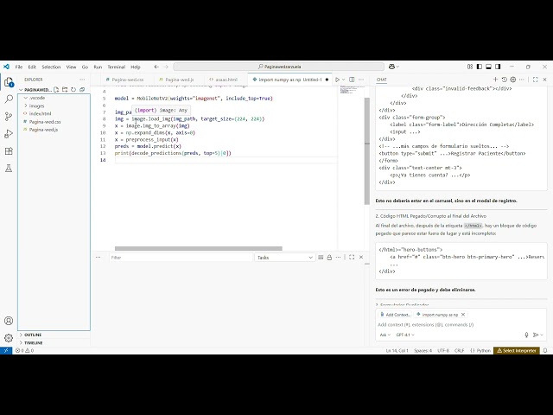The height and width of the screenshot is (415, 553).
Task: Maximize the chat panel
Action: click(x=536, y=80)
